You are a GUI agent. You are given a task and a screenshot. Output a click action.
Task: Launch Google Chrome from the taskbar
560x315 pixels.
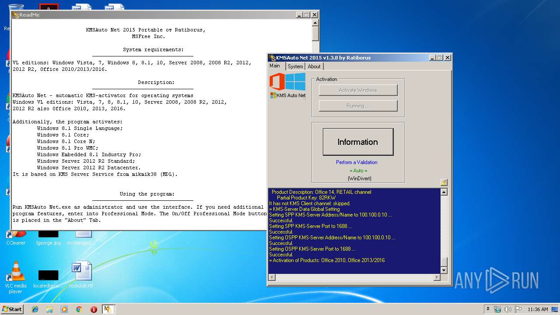[79, 309]
